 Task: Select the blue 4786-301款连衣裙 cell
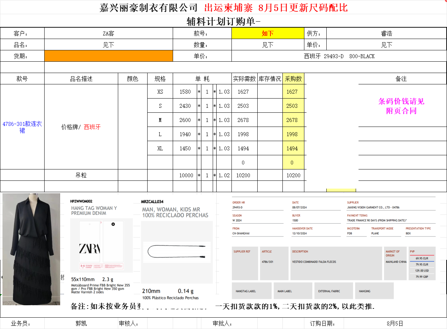(22, 127)
